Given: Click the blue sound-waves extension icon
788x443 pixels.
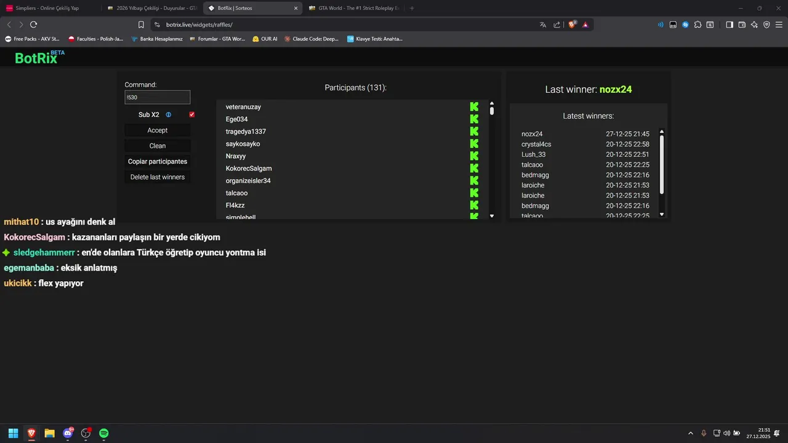Looking at the screenshot, I should click(661, 25).
